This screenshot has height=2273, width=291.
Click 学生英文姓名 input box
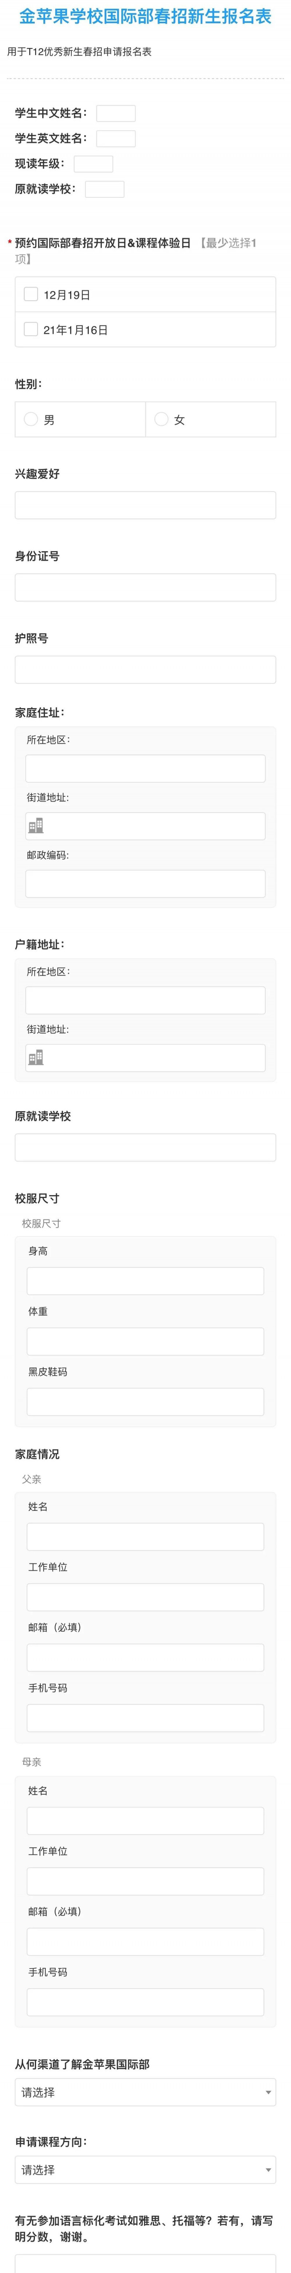coord(116,139)
